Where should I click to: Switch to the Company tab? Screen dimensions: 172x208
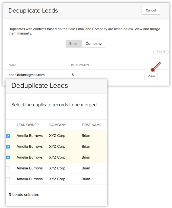[x=94, y=44]
